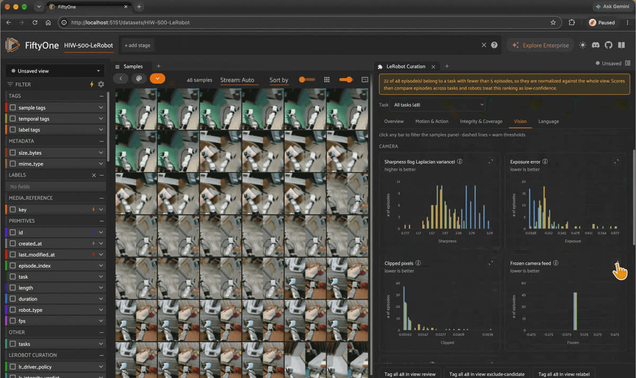The image size is (636, 378).
Task: Toggle the lr_driver_policy checkbox
Action: 13,367
